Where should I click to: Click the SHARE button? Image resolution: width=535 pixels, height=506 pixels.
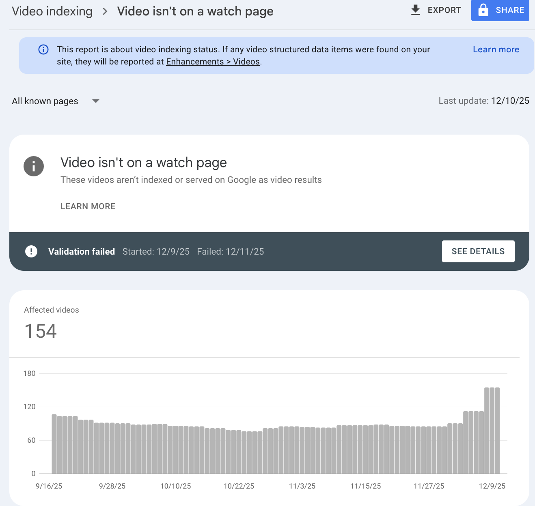pos(500,10)
